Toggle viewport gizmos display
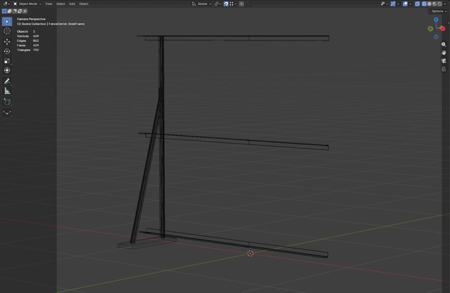Image resolution: width=450 pixels, height=293 pixels. (x=393, y=4)
